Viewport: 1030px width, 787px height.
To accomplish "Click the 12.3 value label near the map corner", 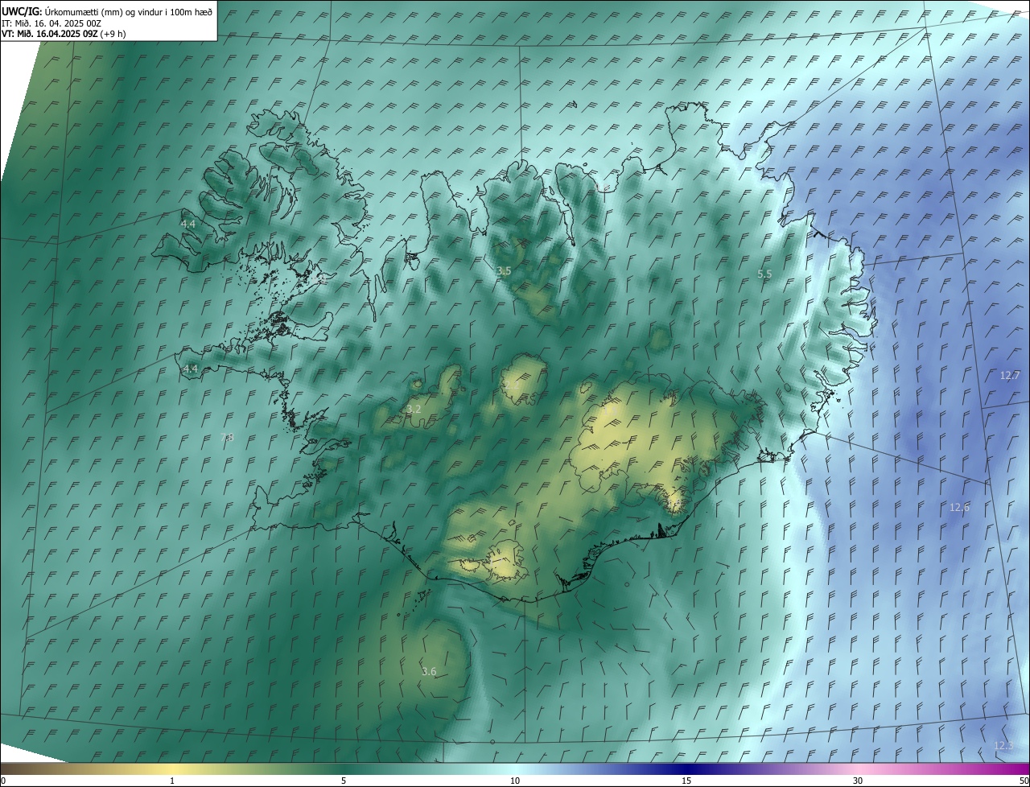I will pos(1003,746).
